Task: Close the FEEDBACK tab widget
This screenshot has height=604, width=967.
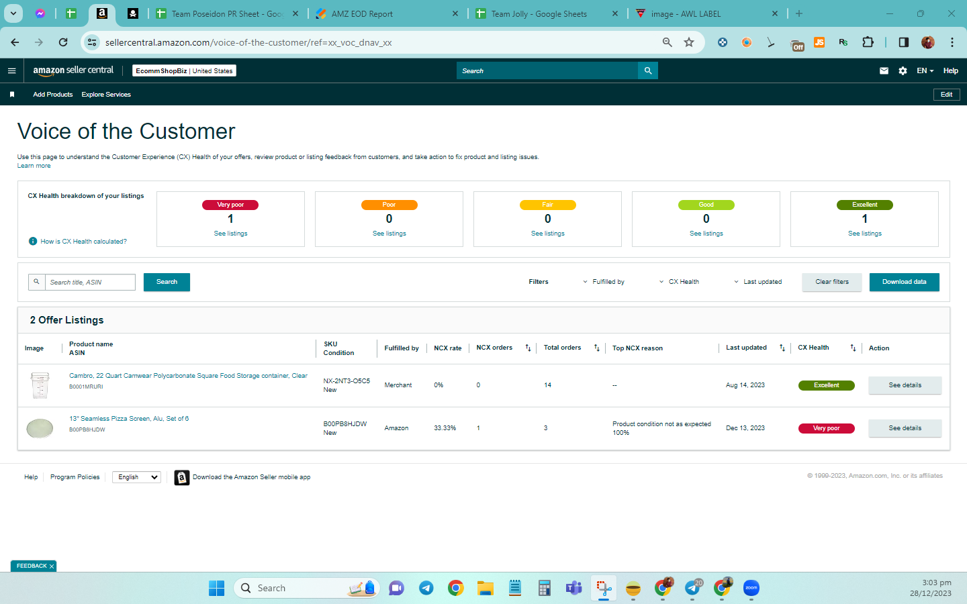Action: tap(52, 566)
